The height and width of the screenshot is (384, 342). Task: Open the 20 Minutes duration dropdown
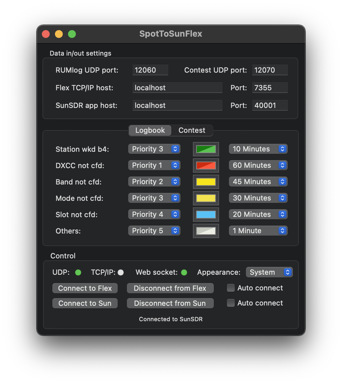pos(258,214)
